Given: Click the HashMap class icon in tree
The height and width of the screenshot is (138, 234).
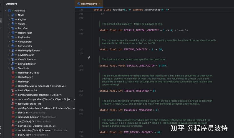Looking at the screenshot, I should tap(9, 10).
